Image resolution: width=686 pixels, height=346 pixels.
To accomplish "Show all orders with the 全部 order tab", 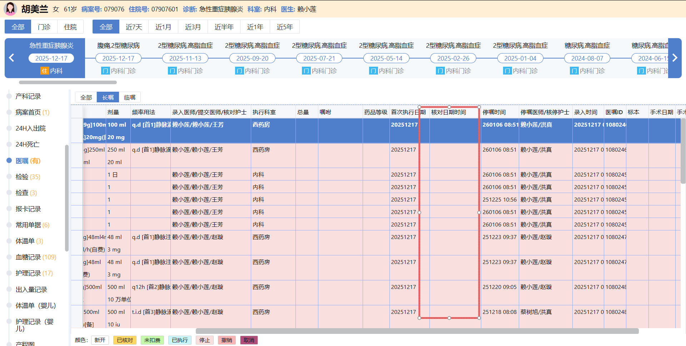I will pyautogui.click(x=86, y=97).
